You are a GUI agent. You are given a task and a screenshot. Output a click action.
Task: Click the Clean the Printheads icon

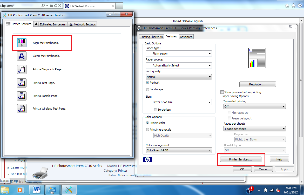tap(22, 56)
